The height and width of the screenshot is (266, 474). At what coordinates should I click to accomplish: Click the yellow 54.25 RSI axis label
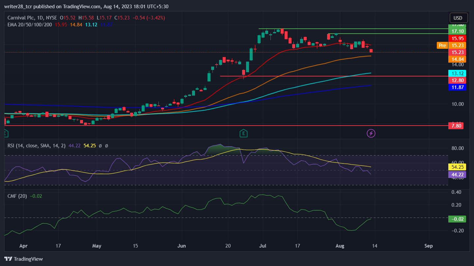point(458,167)
